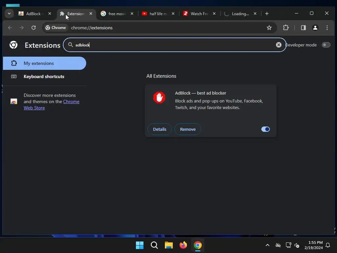Open a new tab with plus button
Viewport: 337px width, 253px height.
[267, 14]
